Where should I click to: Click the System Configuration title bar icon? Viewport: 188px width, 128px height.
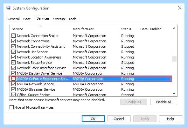pos(8,8)
